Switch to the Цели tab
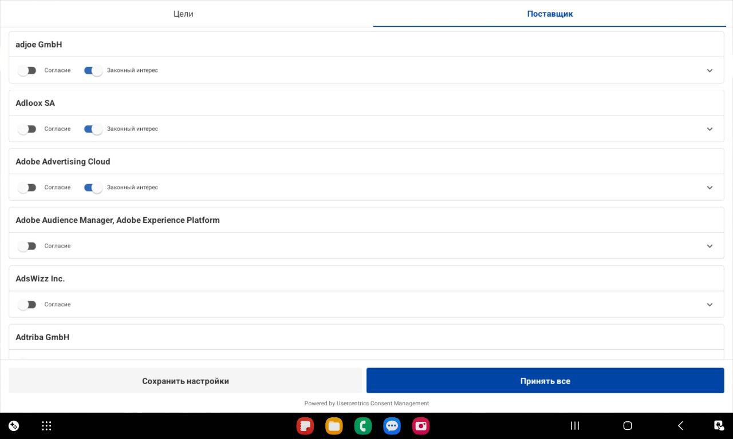Screen dimensions: 733x439 pos(183,14)
